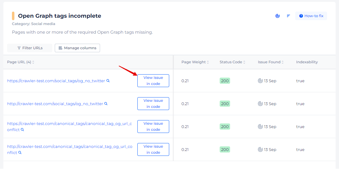View issue in code for http canonical conflict
This screenshot has height=169, width=339.
pos(153,149)
